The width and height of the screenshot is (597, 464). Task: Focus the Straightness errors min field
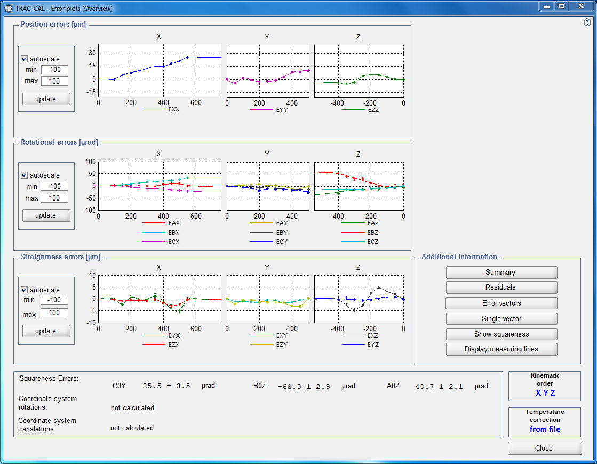54,300
